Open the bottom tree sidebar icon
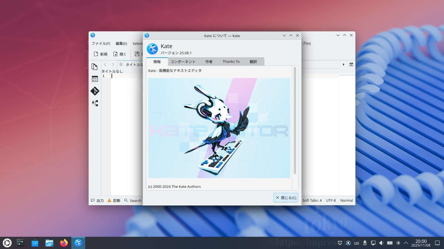Viewport: 444px width, 249px height. click(x=95, y=103)
